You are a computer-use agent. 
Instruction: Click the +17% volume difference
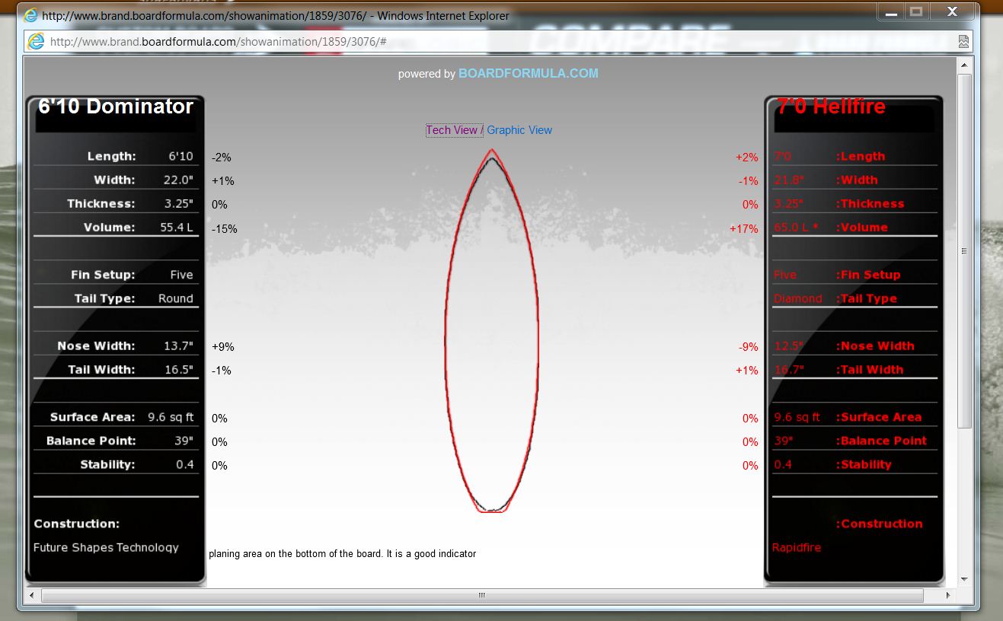pos(744,228)
